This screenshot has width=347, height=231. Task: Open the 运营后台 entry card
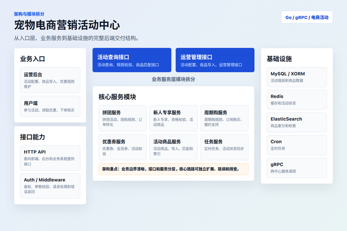click(50, 80)
